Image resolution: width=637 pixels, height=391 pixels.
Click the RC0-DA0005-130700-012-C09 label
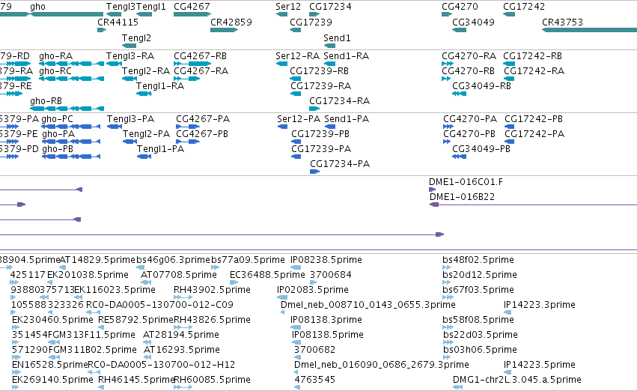point(160,305)
